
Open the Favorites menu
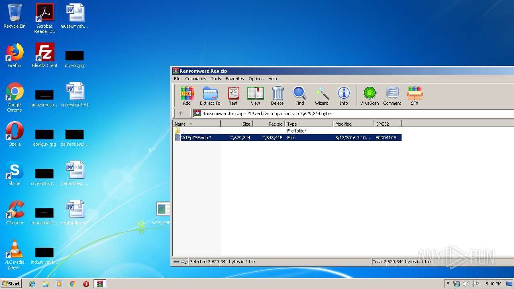[x=235, y=79]
